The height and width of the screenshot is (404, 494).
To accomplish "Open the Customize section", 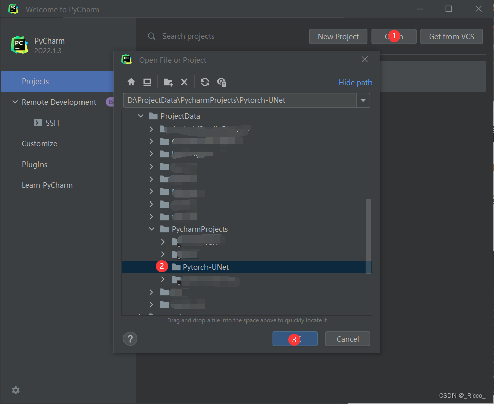I will [39, 144].
